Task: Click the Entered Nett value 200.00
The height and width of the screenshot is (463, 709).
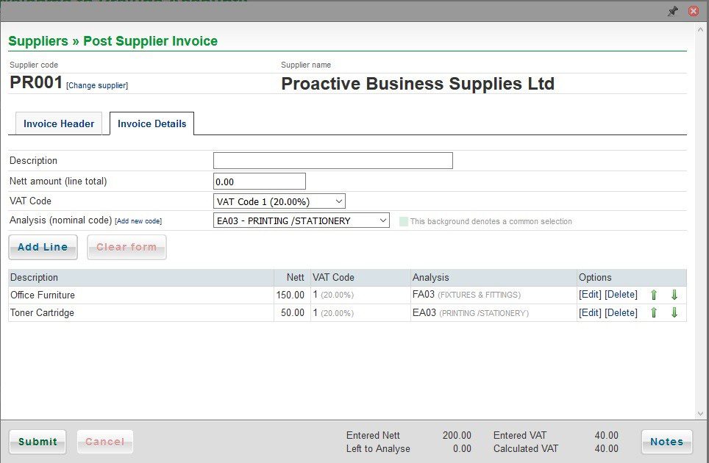Action: coord(457,436)
